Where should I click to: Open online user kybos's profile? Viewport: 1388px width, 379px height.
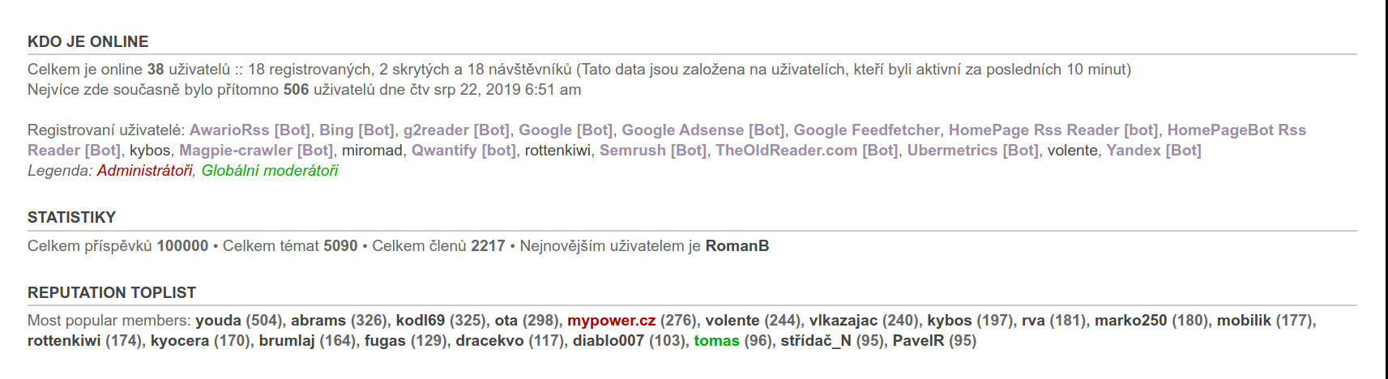coord(150,151)
